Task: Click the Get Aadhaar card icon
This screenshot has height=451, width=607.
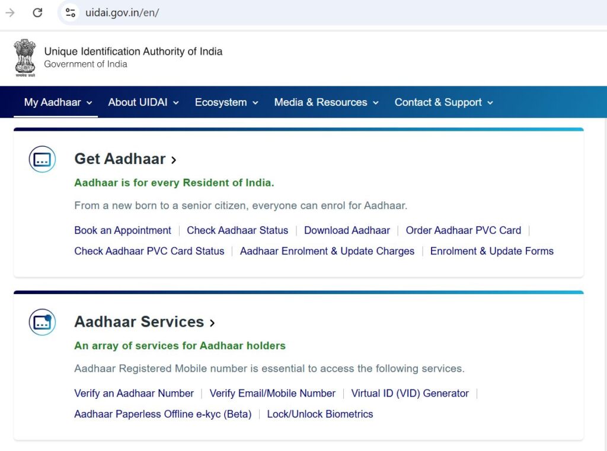Action: click(x=42, y=159)
